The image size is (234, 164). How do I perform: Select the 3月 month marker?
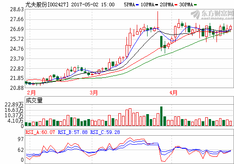(94, 93)
